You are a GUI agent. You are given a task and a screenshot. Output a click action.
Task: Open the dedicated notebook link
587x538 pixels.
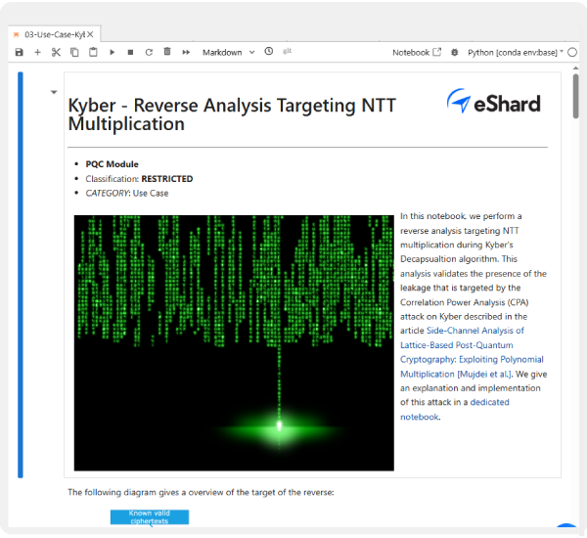(x=455, y=410)
